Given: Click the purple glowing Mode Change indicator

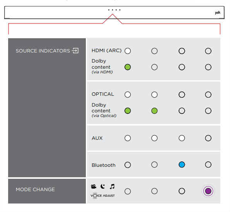Looking at the screenshot, I should (208, 191).
